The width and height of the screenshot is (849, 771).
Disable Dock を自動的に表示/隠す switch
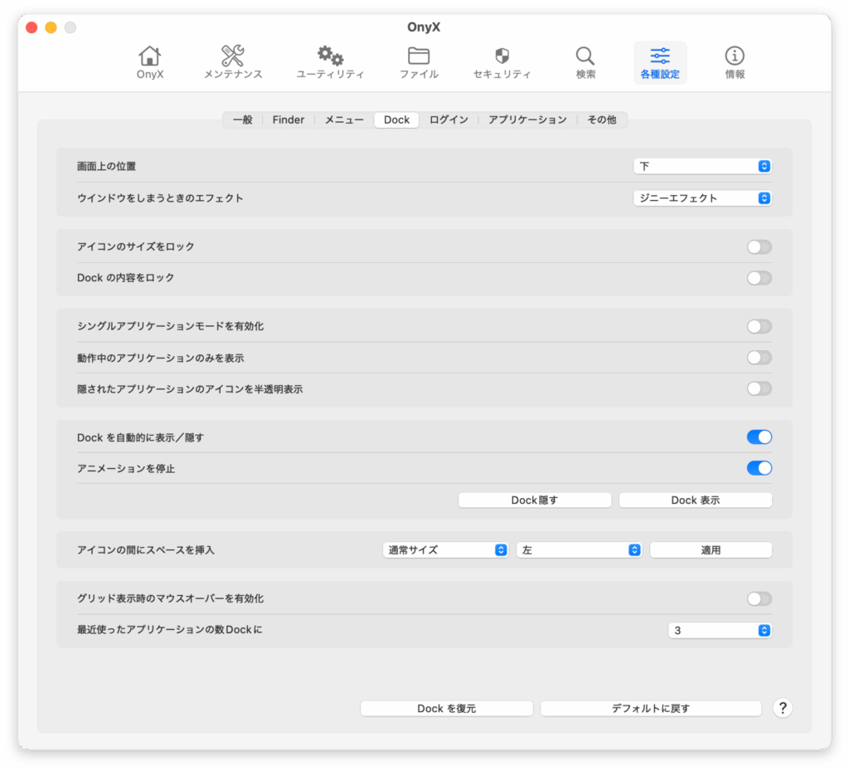tap(759, 437)
